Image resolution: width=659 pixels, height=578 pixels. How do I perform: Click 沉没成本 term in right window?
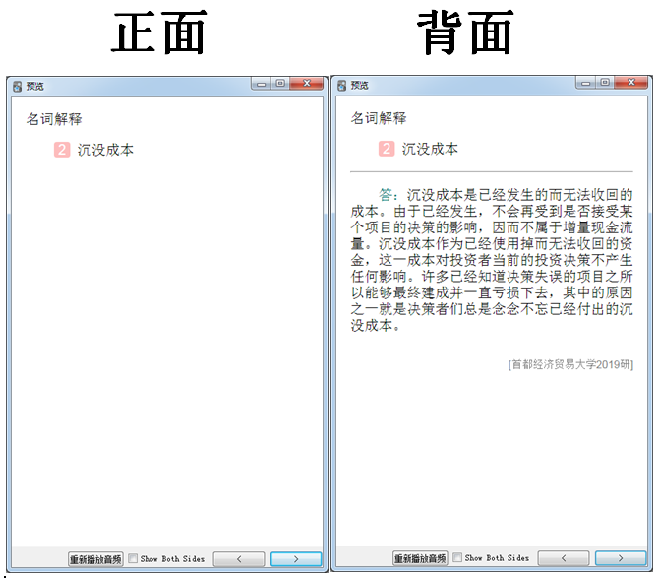pyautogui.click(x=430, y=150)
